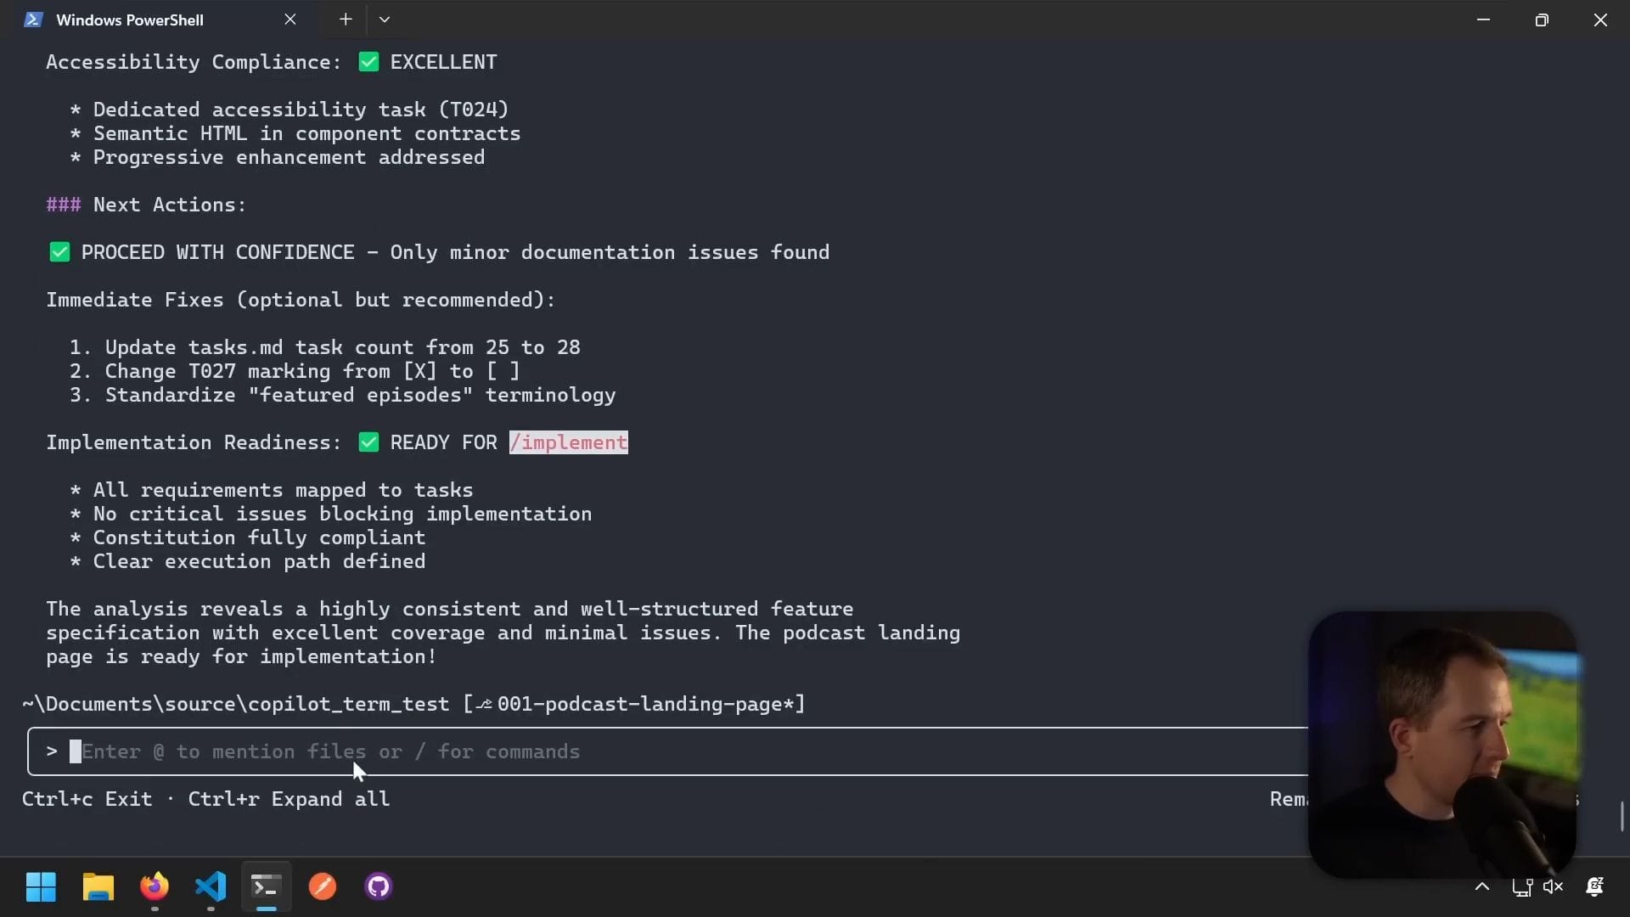
Task: Switch to Visual Studio Code
Action: click(x=211, y=886)
